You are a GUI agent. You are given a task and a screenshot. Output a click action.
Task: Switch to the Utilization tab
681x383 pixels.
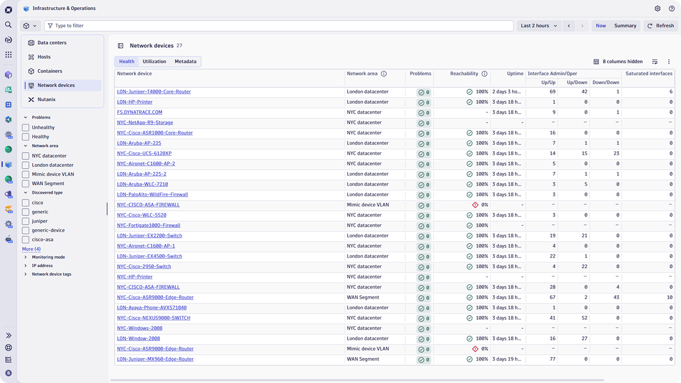click(x=154, y=61)
